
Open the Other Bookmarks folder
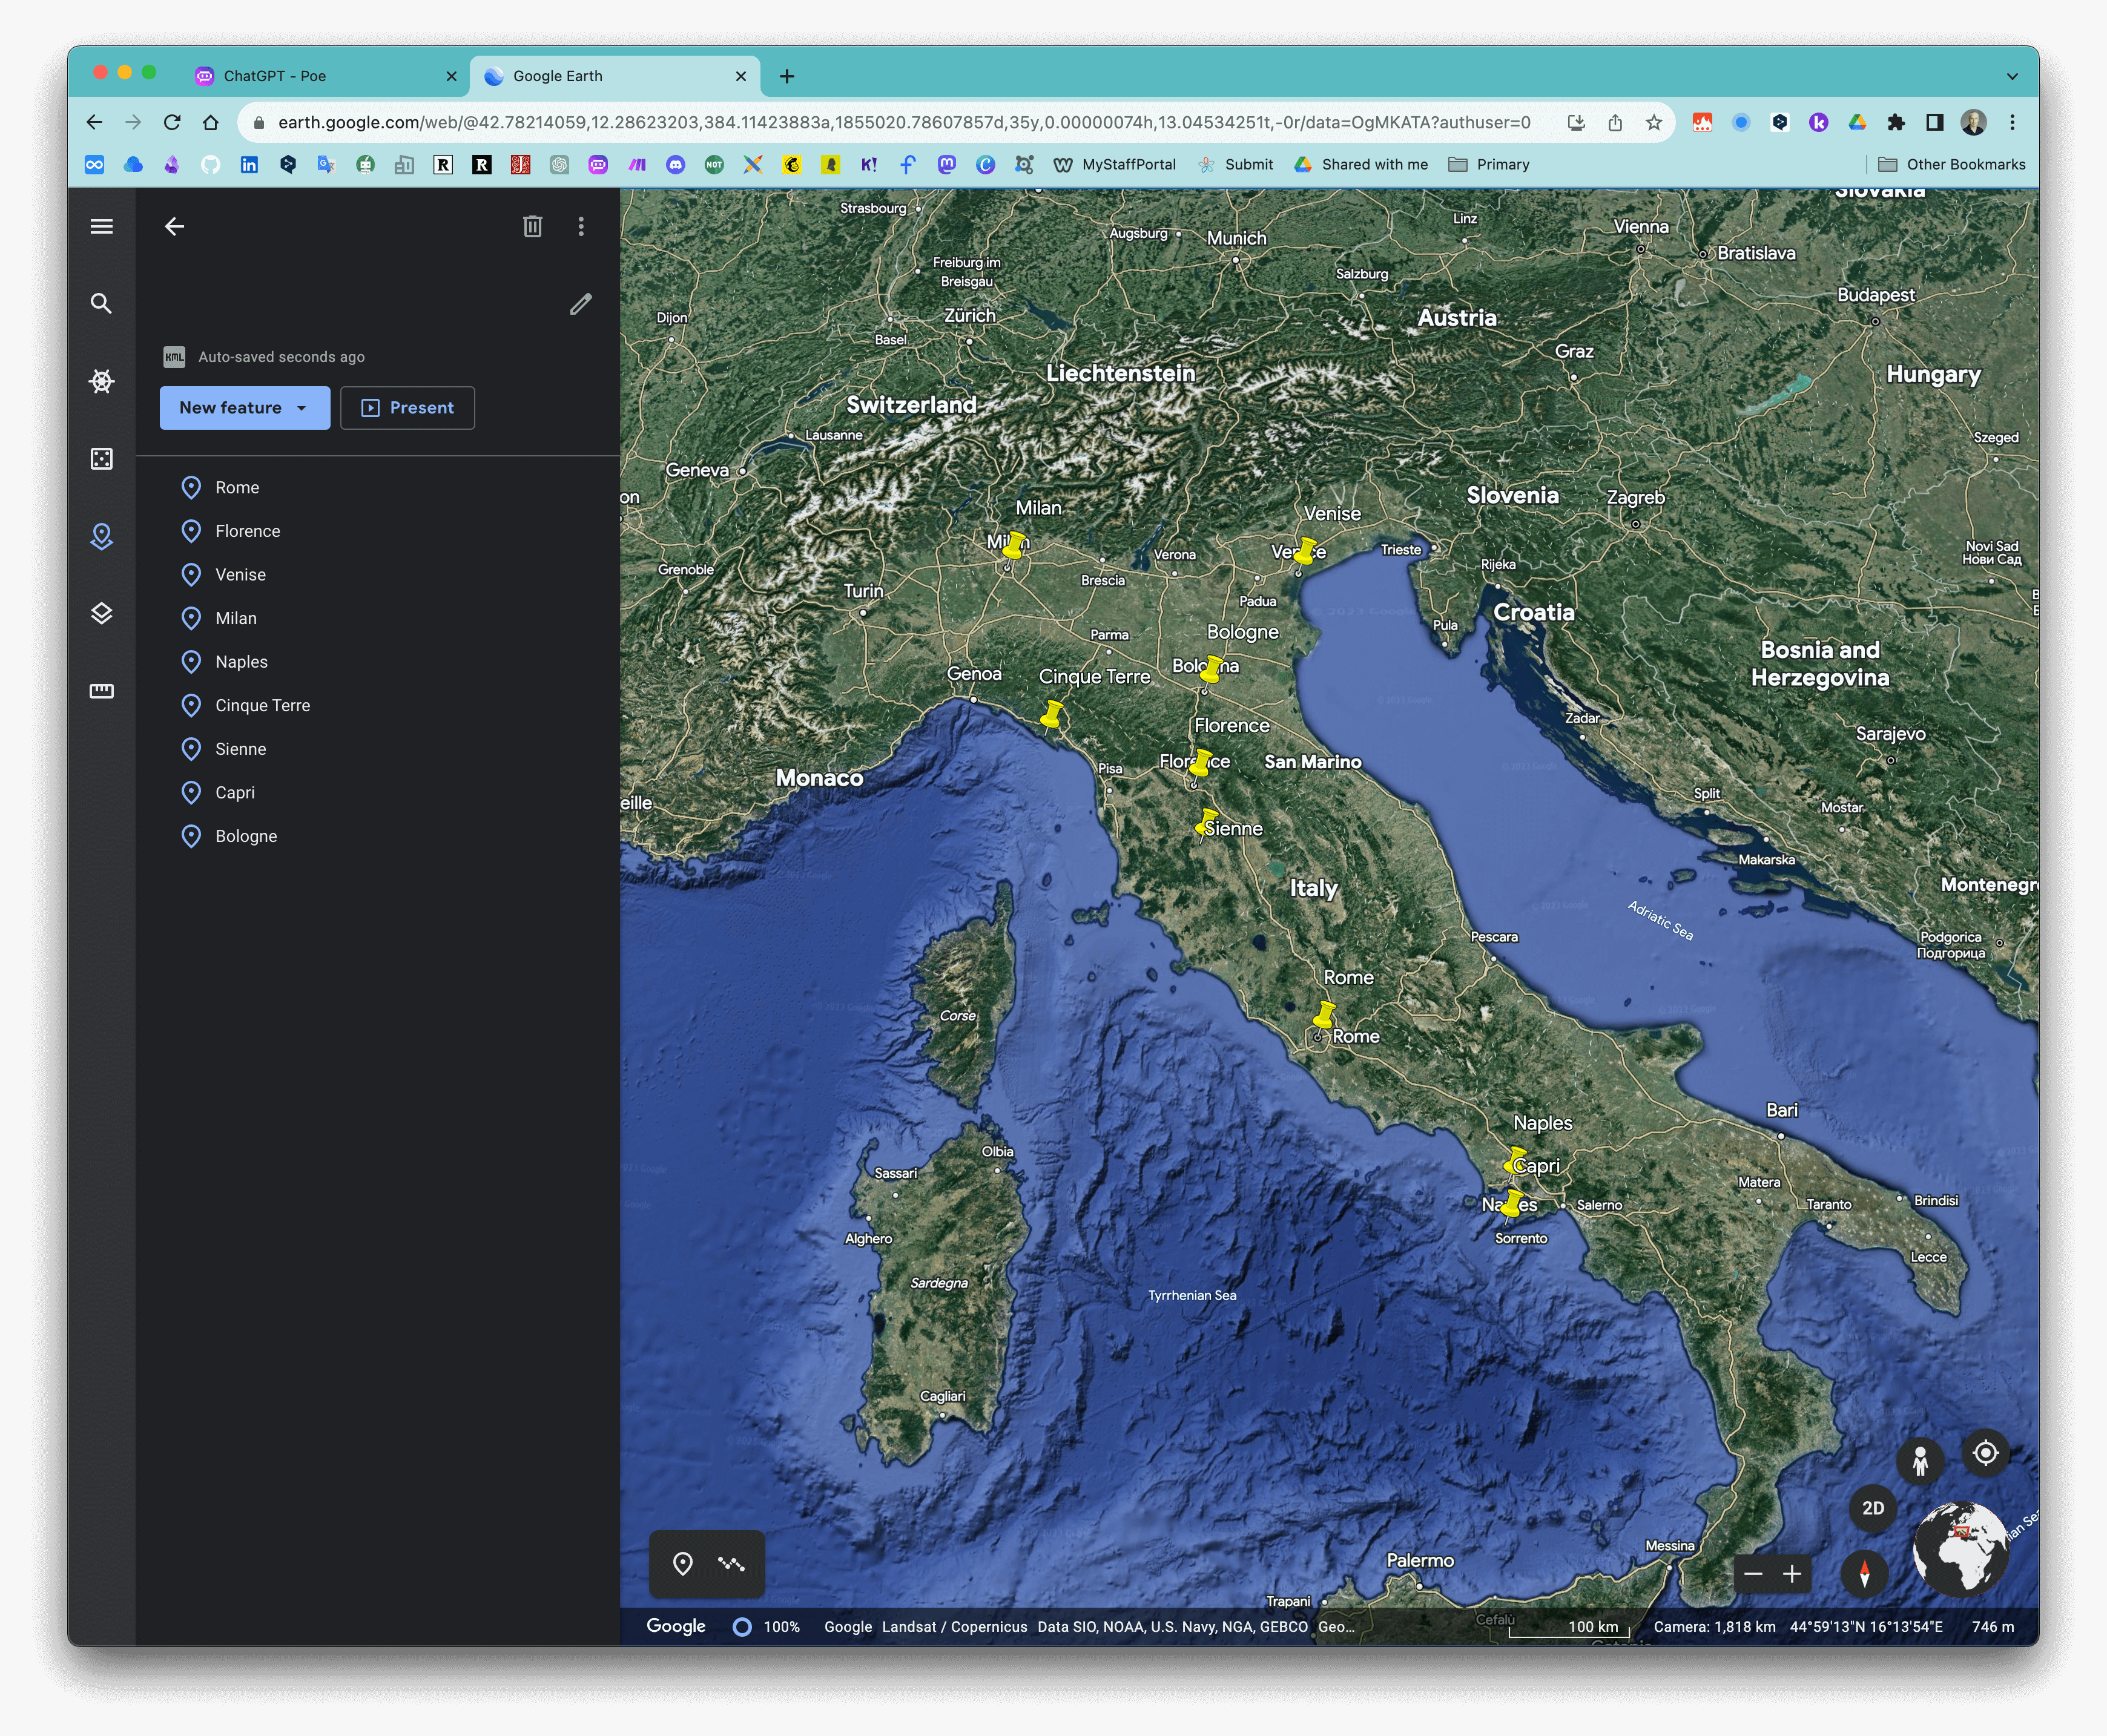pos(1952,165)
